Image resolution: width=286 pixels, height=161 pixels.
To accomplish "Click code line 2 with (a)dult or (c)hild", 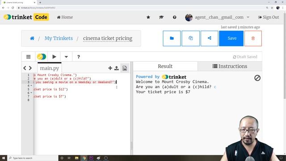I will click(x=62, y=79).
